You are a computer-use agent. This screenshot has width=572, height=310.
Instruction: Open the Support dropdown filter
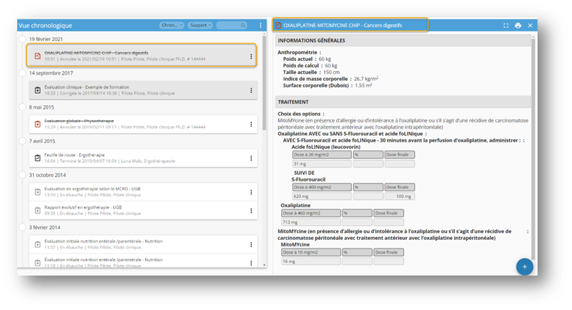(x=200, y=26)
